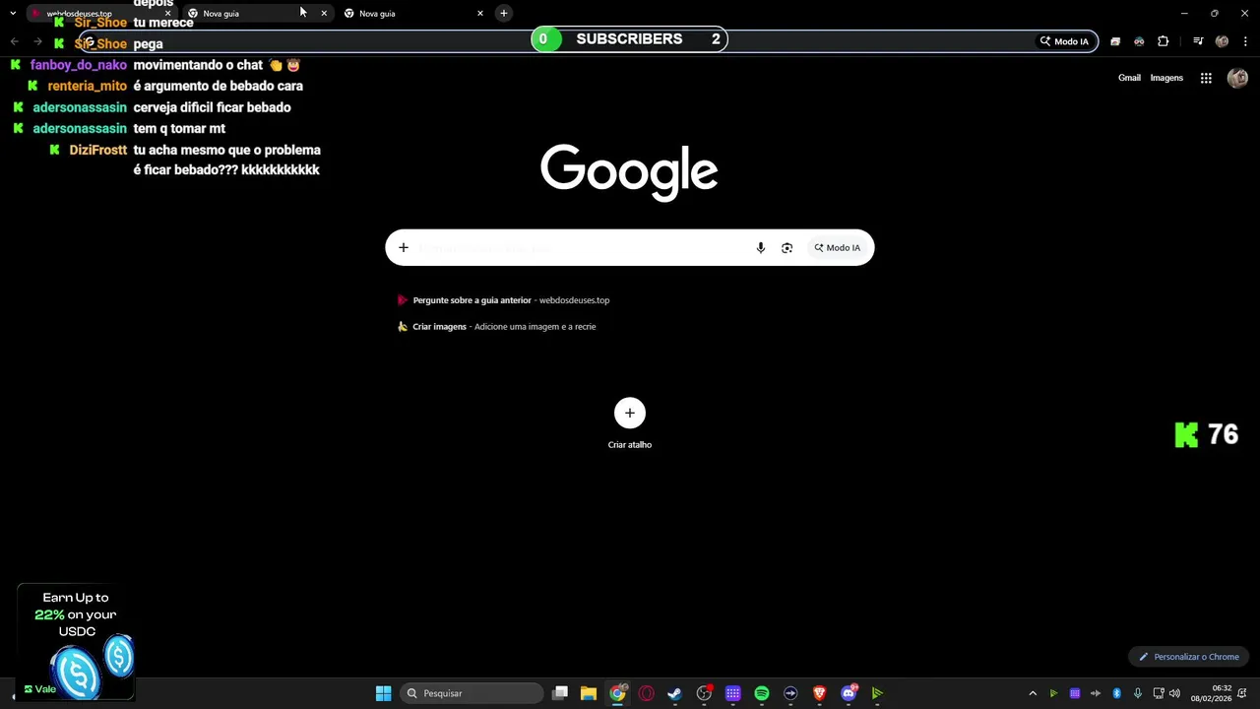The width and height of the screenshot is (1260, 709).
Task: Close the third Nova guia tab
Action: click(480, 14)
